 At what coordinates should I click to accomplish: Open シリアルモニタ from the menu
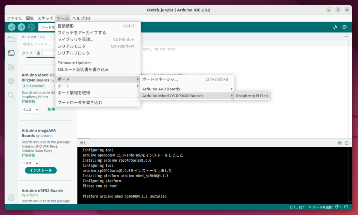tap(98, 46)
